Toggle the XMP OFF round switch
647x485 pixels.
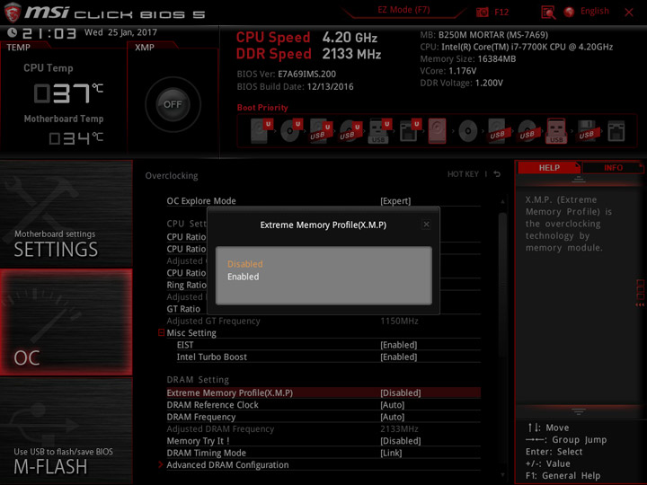(x=173, y=104)
